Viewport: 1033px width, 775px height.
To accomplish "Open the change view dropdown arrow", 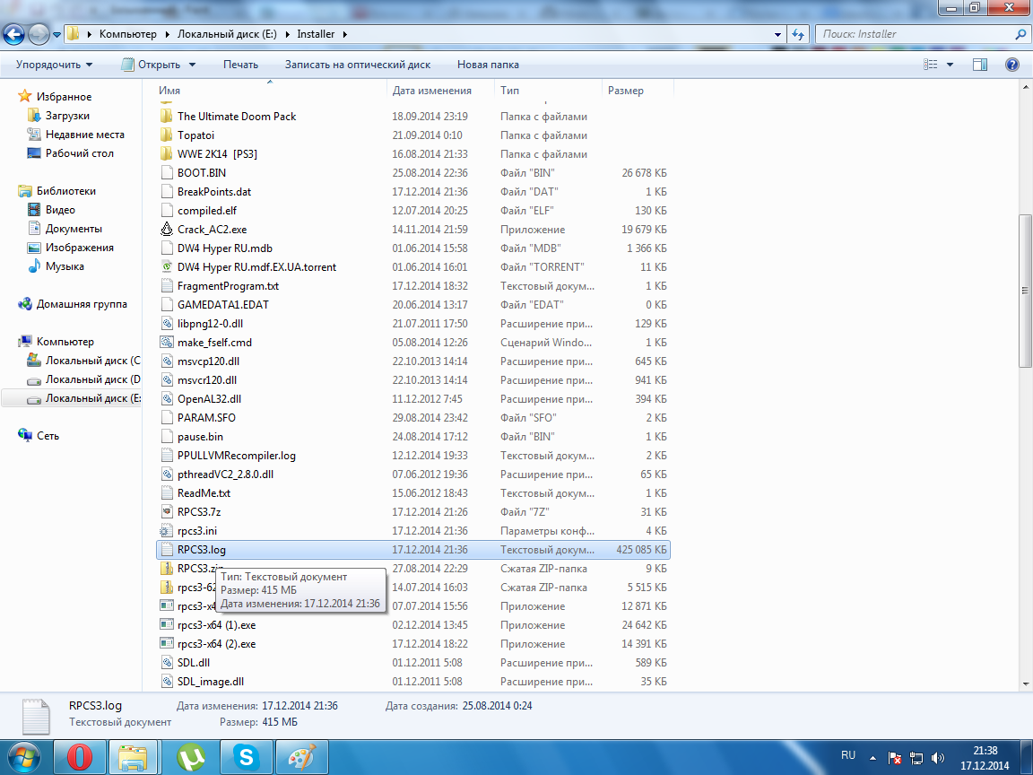I will [950, 65].
